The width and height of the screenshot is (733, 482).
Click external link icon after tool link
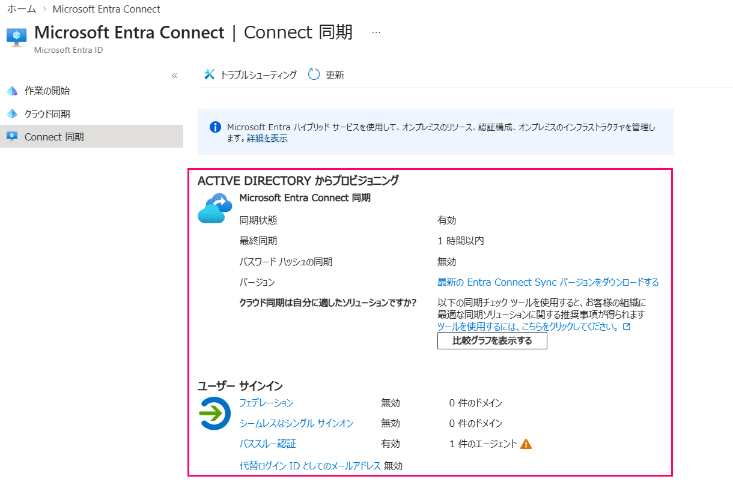coord(627,327)
